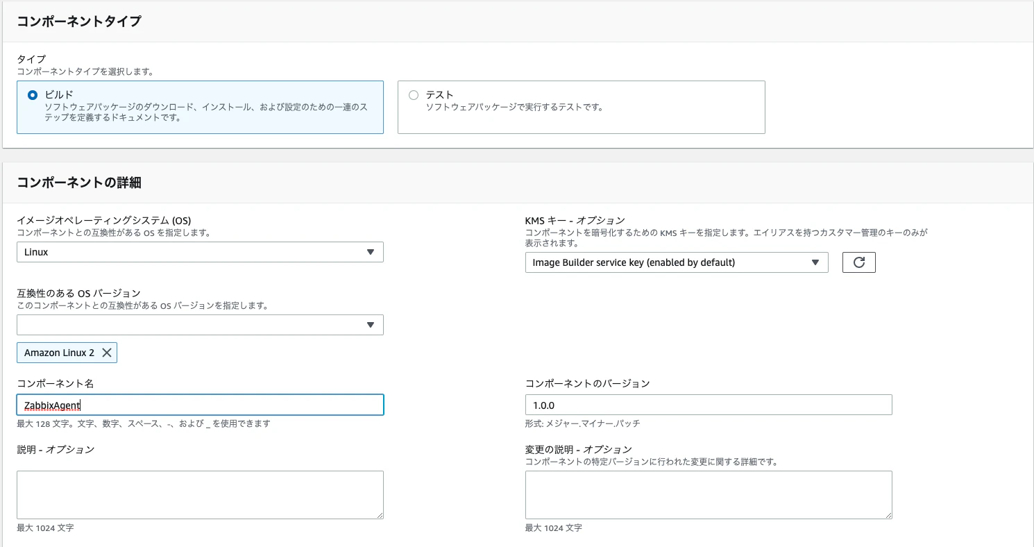The height and width of the screenshot is (547, 1034).
Task: Click the 説明 - オプション text area
Action: pos(200,495)
